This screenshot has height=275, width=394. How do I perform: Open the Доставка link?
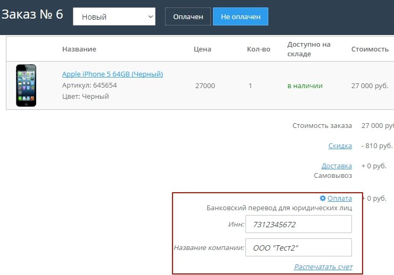point(336,165)
